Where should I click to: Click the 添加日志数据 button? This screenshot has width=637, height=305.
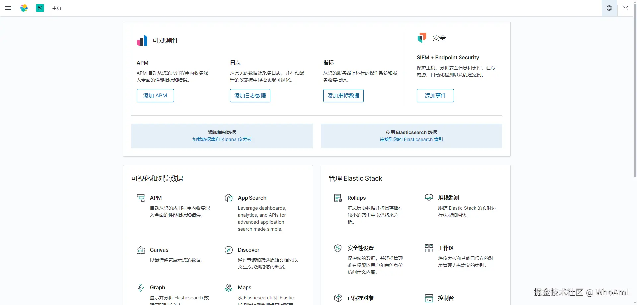(250, 96)
